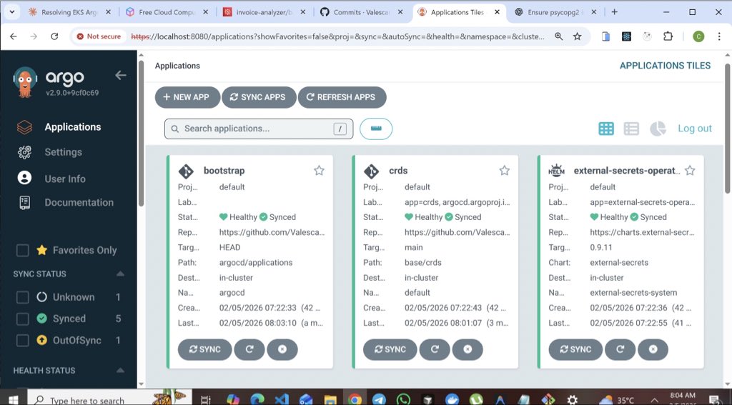
Task: Click the main page vertical scrollbar
Action: (727, 129)
